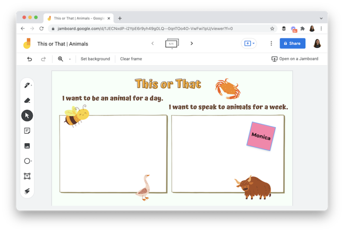Image resolution: width=344 pixels, height=232 pixels.
Task: Open on a Jamboard
Action: point(295,59)
